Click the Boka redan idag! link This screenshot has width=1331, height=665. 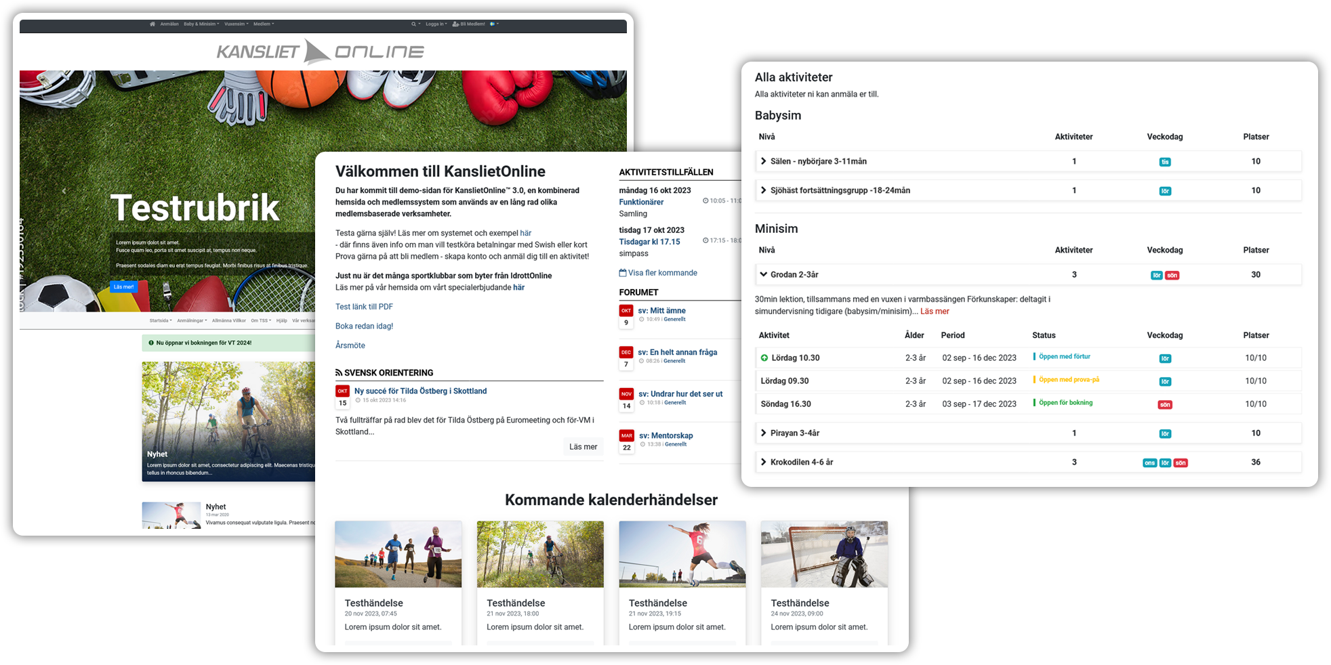point(364,326)
